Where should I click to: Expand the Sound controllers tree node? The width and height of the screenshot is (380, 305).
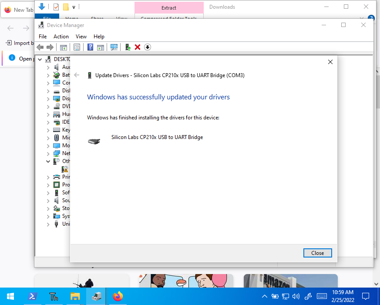pyautogui.click(x=48, y=200)
